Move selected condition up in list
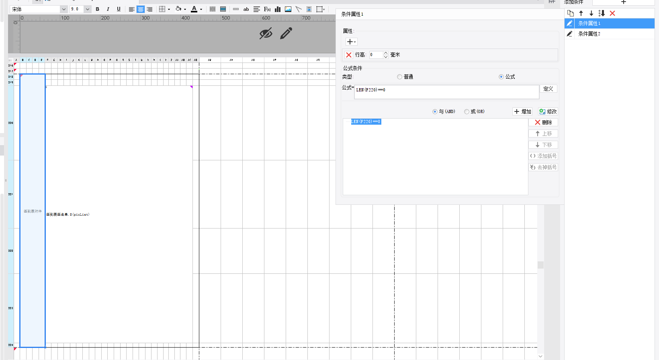 pyautogui.click(x=581, y=13)
